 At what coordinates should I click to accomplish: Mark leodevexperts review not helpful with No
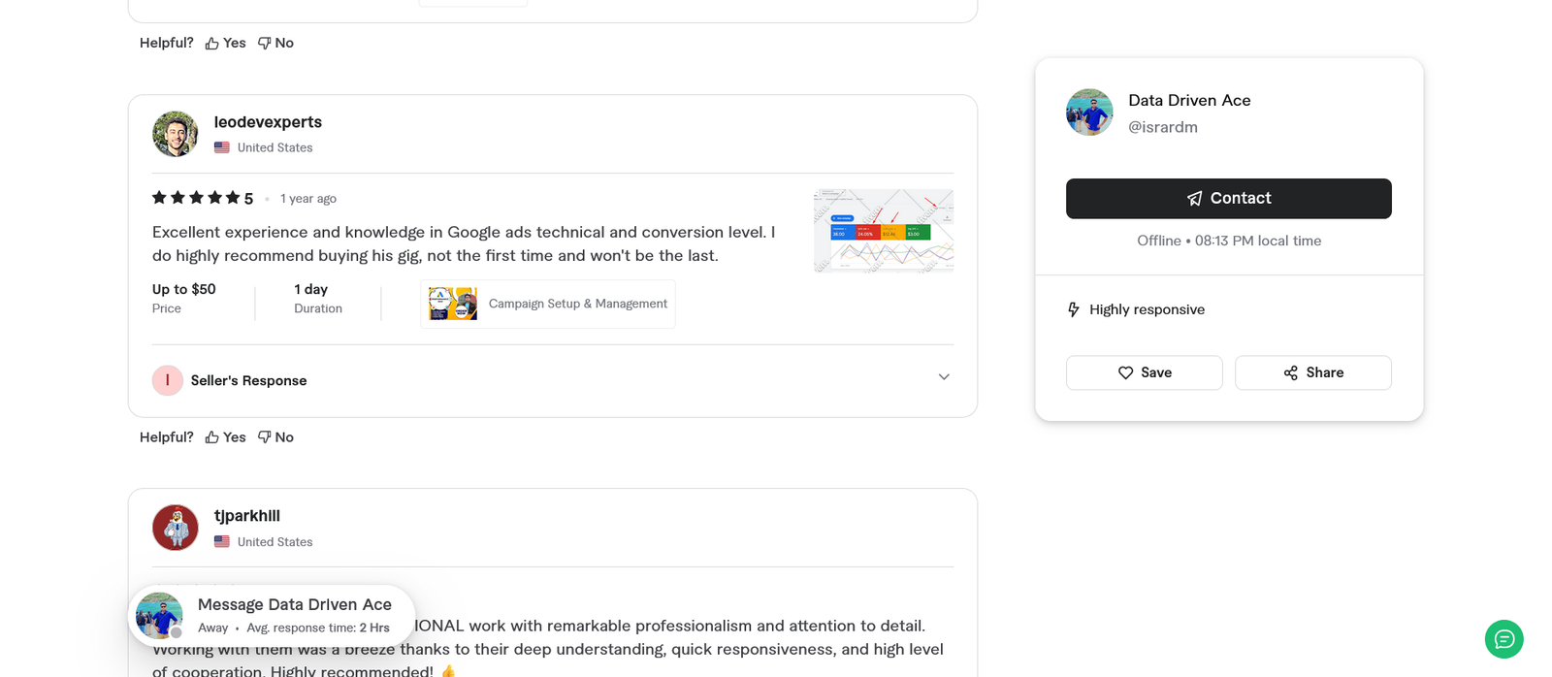click(276, 437)
